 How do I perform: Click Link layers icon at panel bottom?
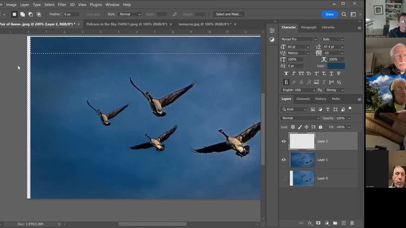pos(301,223)
